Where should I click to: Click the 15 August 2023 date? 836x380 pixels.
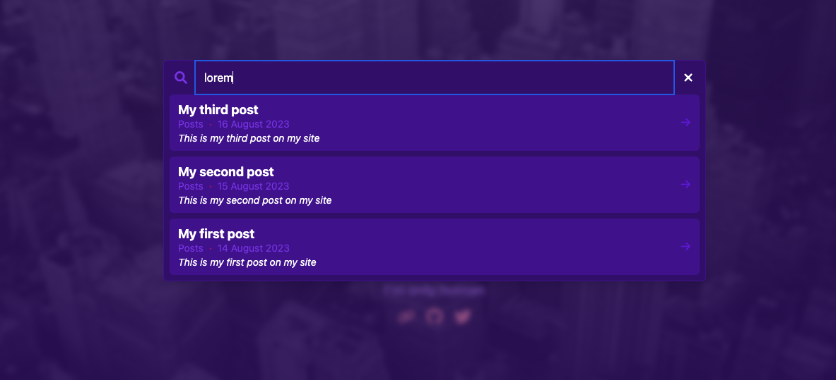[x=253, y=186]
